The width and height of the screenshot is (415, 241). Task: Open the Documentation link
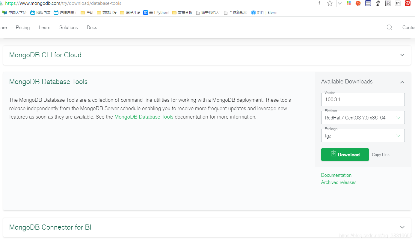pos(336,175)
